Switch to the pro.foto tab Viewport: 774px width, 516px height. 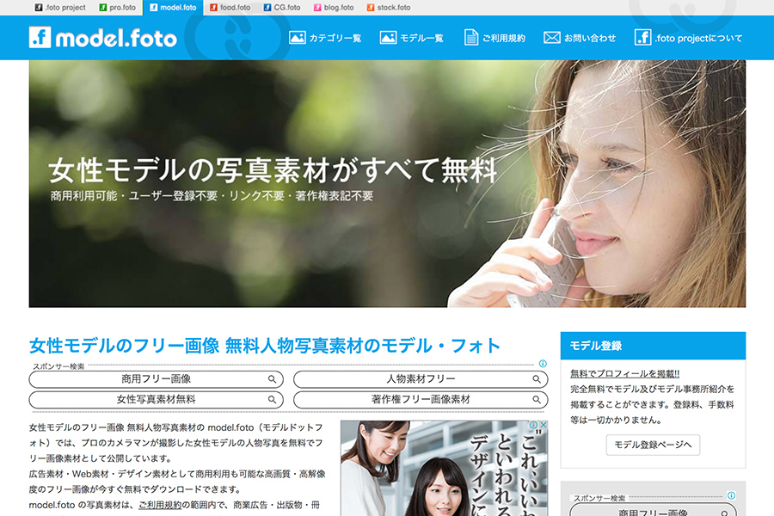118,8
